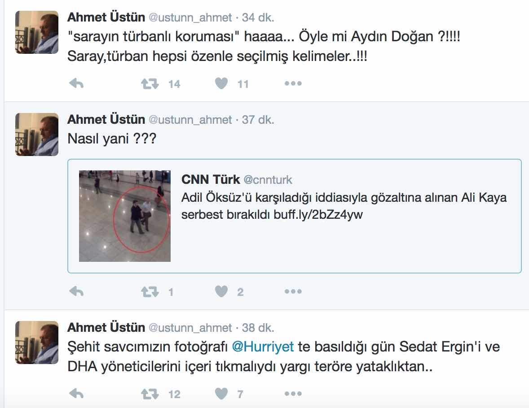Like the tweet with 7 likes

click(221, 394)
